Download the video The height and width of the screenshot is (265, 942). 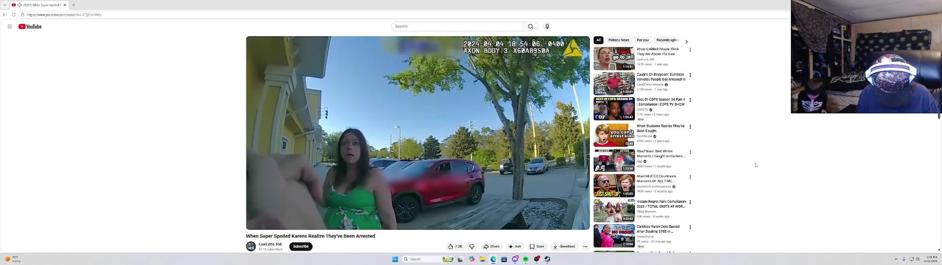pos(564,247)
